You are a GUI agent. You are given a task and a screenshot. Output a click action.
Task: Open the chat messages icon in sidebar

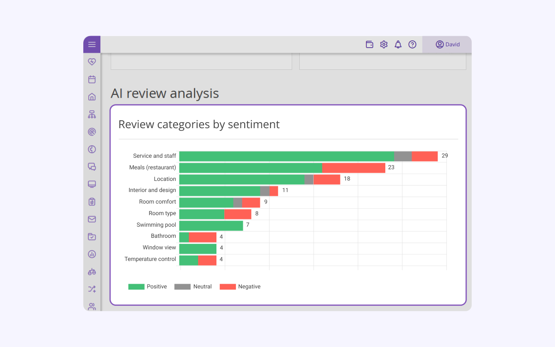point(92,167)
